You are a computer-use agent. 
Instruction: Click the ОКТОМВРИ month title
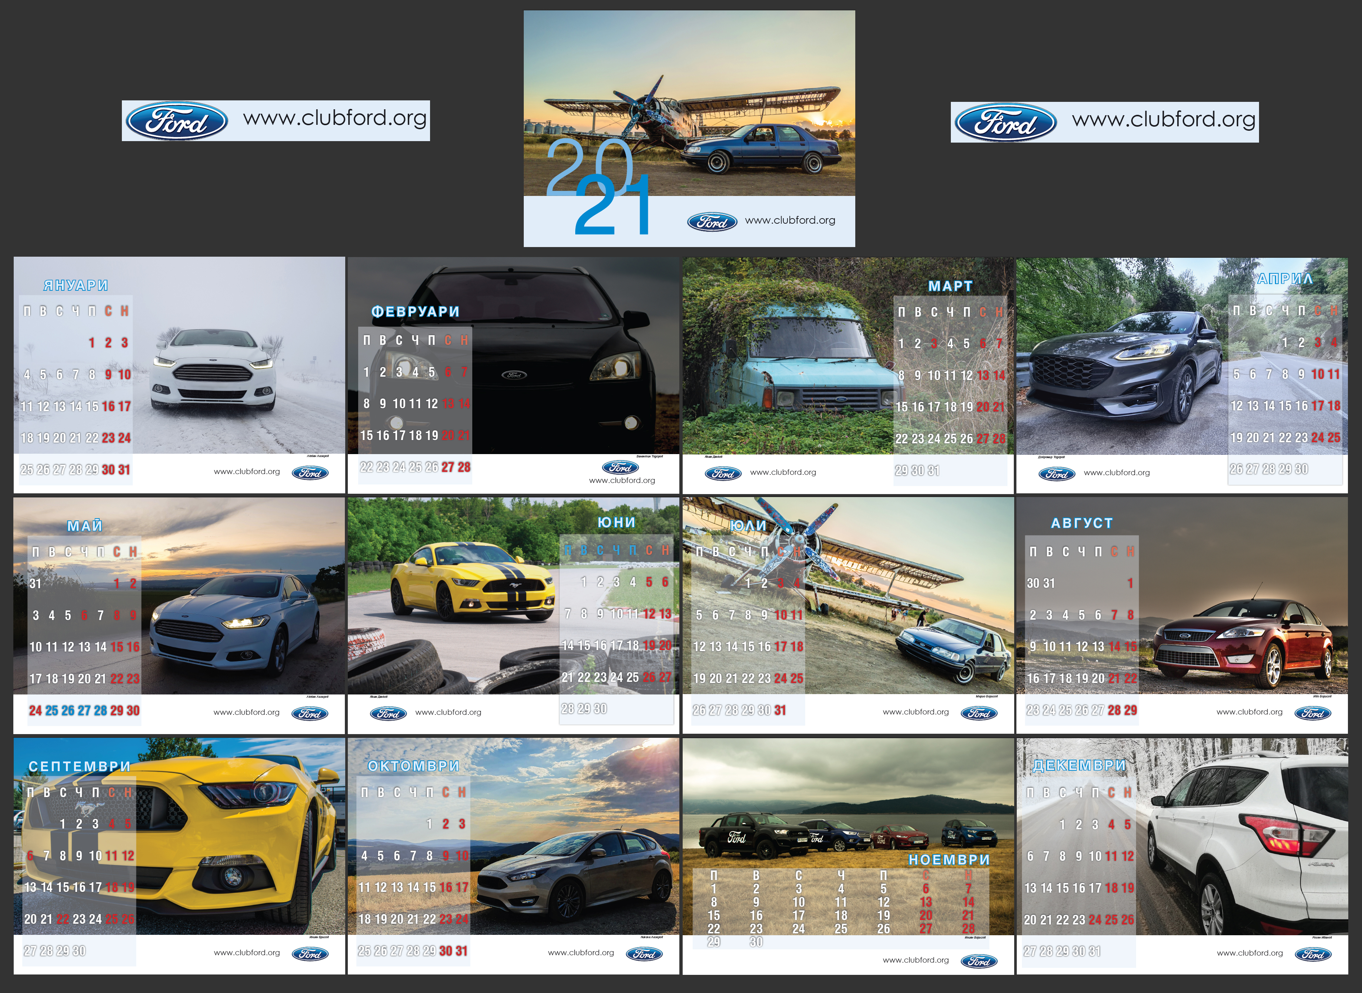click(x=413, y=766)
